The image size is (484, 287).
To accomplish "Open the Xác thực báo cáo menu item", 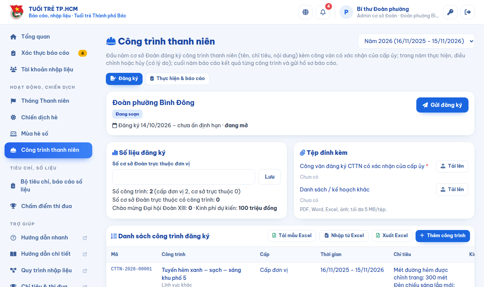I will 48,53.
